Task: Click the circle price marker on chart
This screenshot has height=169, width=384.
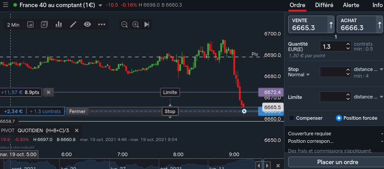Action: pyautogui.click(x=244, y=111)
